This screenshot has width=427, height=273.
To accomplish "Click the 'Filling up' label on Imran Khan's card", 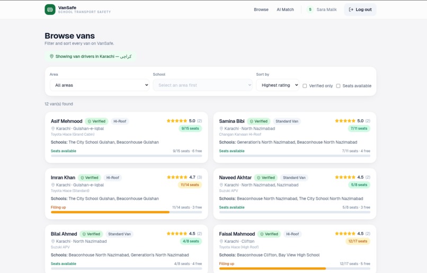I will [58, 207].
